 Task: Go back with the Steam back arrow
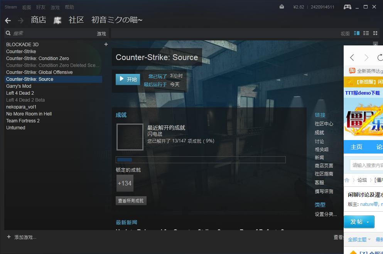tap(8, 20)
